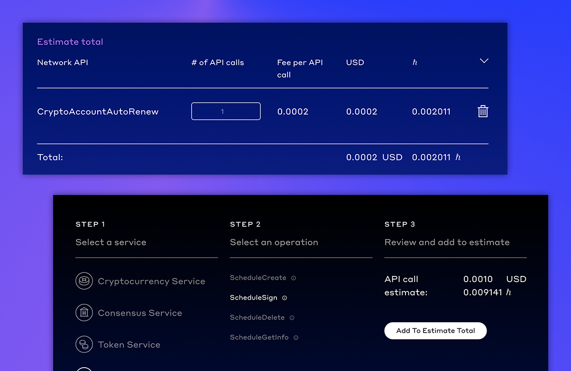Select the ScheduleSign operation
The width and height of the screenshot is (571, 371).
pos(254,298)
